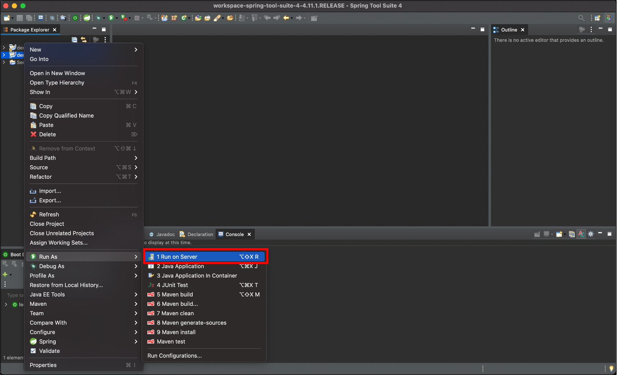This screenshot has height=375, width=617.
Task: Toggle Console ANSI colors (AC) icon
Action: [581, 234]
